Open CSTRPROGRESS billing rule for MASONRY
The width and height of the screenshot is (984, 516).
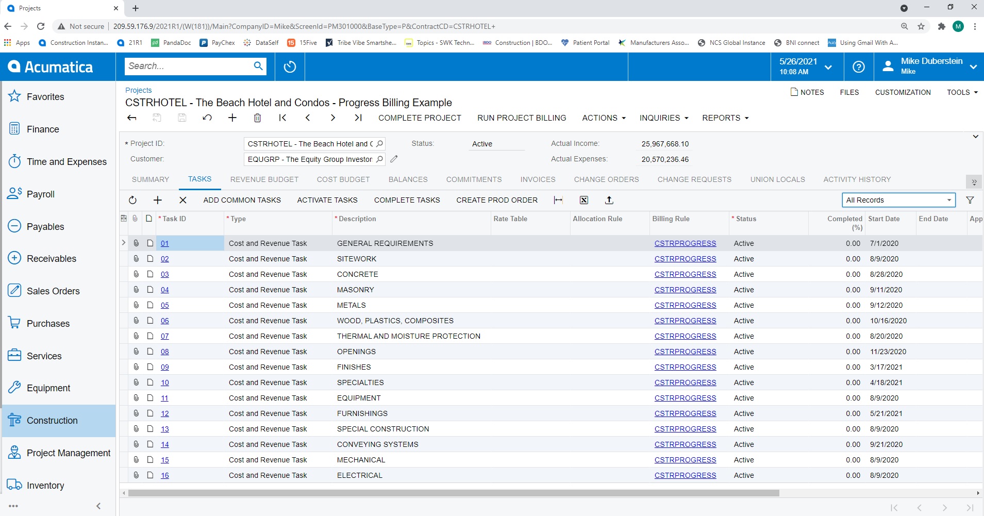pyautogui.click(x=685, y=290)
